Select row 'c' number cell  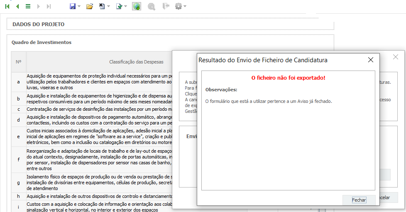point(18,109)
